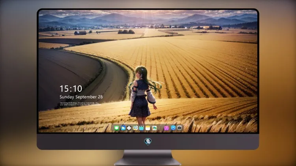This screenshot has height=166, width=296.
Task: Open the speech translation app beside Clock
Action: (x=135, y=128)
